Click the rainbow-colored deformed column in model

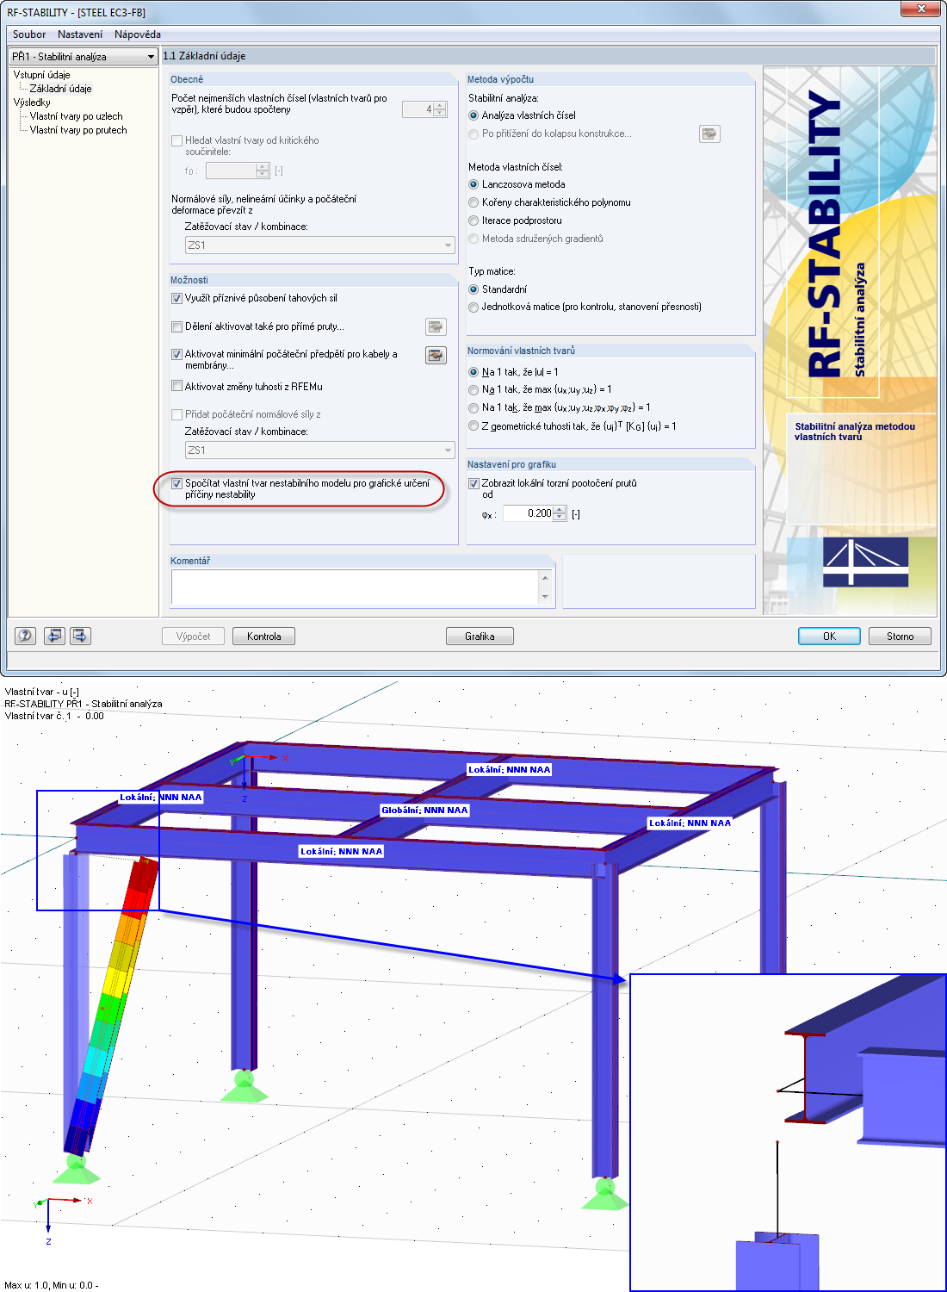click(112, 1005)
